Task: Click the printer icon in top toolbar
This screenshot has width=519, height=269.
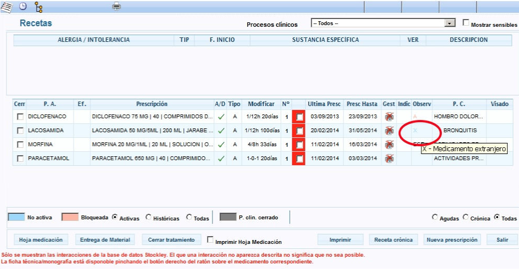Action: tap(116, 7)
